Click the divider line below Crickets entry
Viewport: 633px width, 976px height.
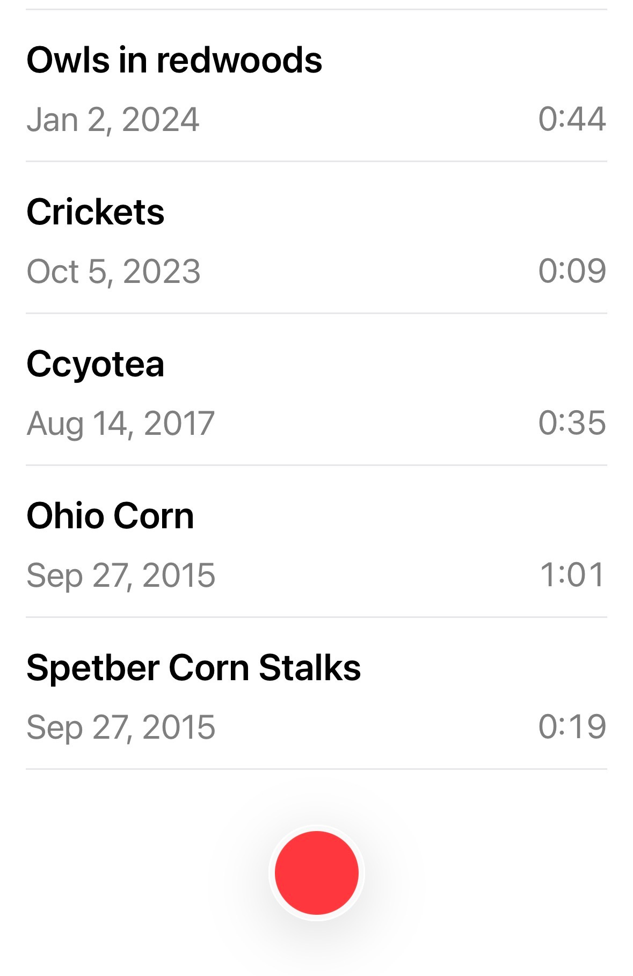click(316, 313)
